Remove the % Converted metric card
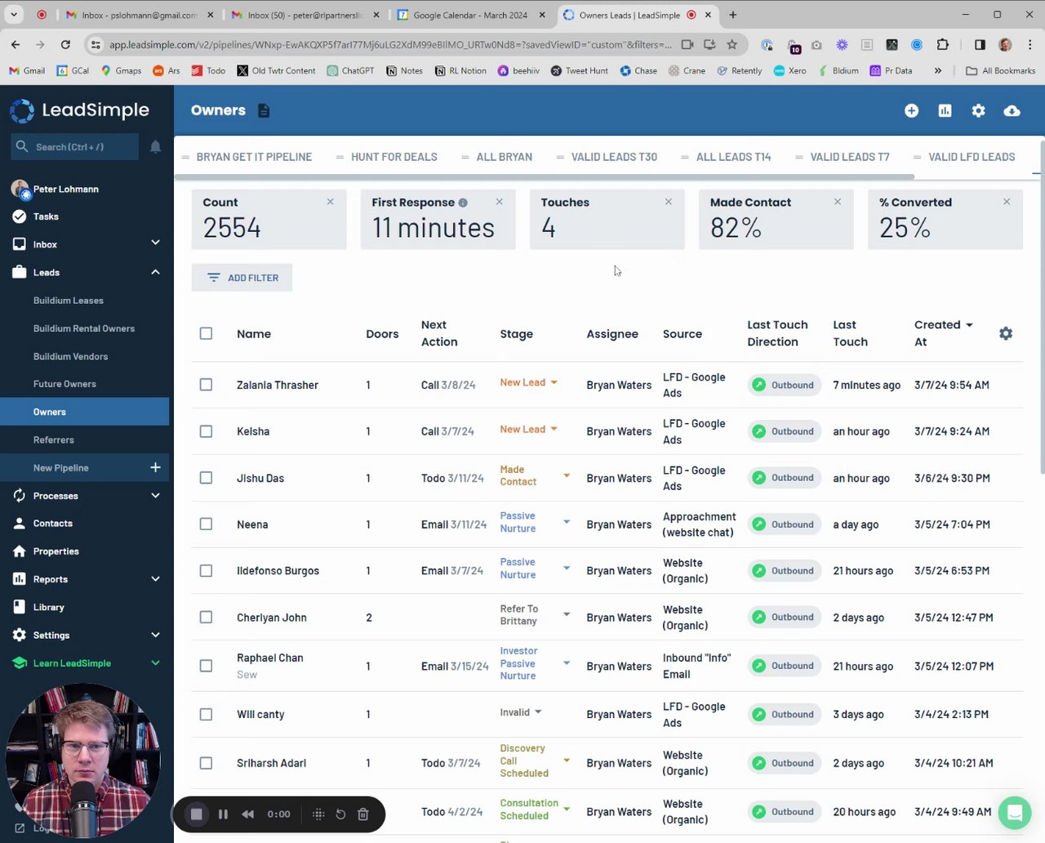1045x843 pixels. 1007,202
